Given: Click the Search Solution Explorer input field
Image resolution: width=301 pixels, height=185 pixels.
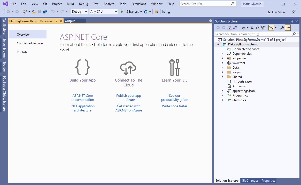Looking at the screenshot, I should pos(253,34).
